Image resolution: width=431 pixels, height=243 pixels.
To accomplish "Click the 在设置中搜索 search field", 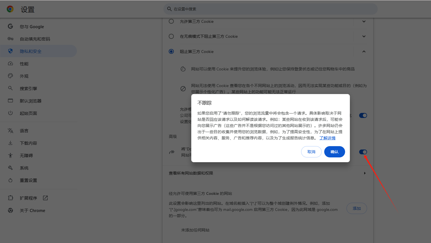I will point(270,9).
